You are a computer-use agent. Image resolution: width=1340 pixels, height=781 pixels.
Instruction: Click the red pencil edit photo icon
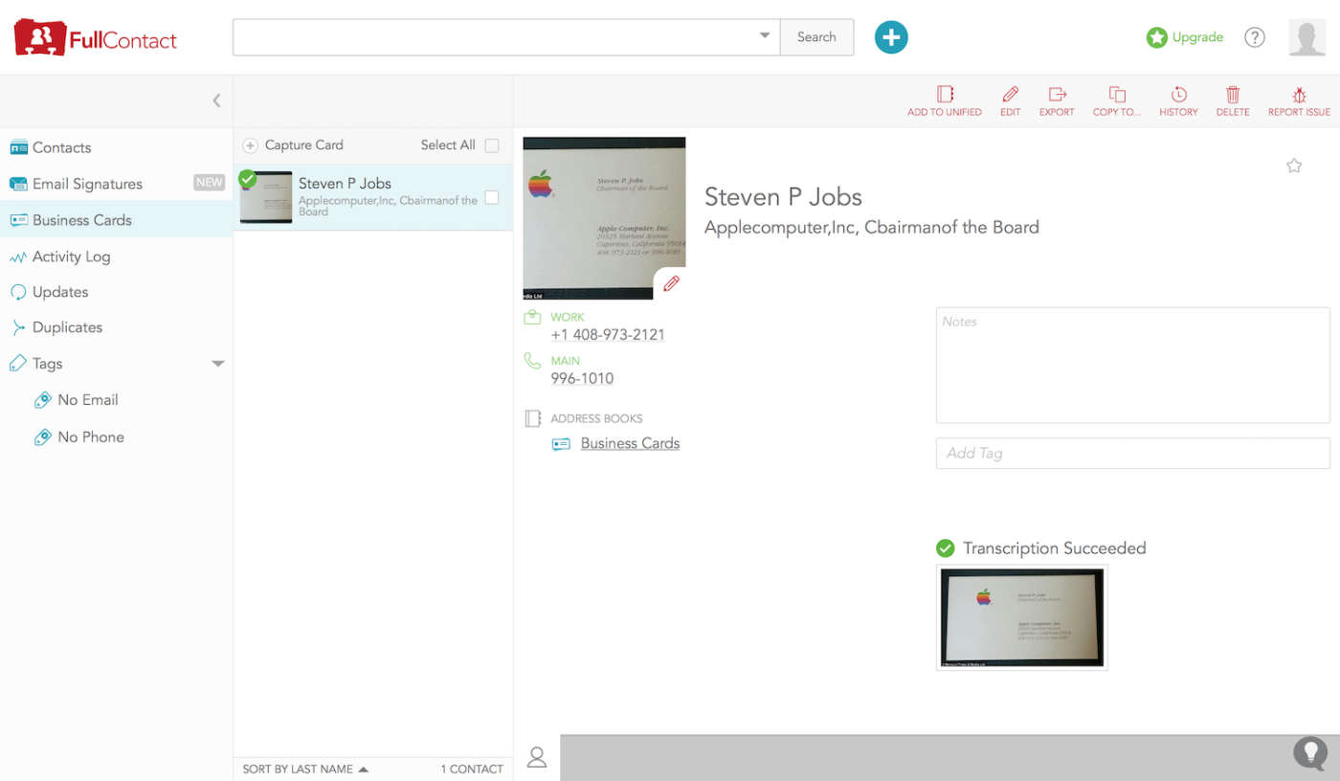point(671,283)
